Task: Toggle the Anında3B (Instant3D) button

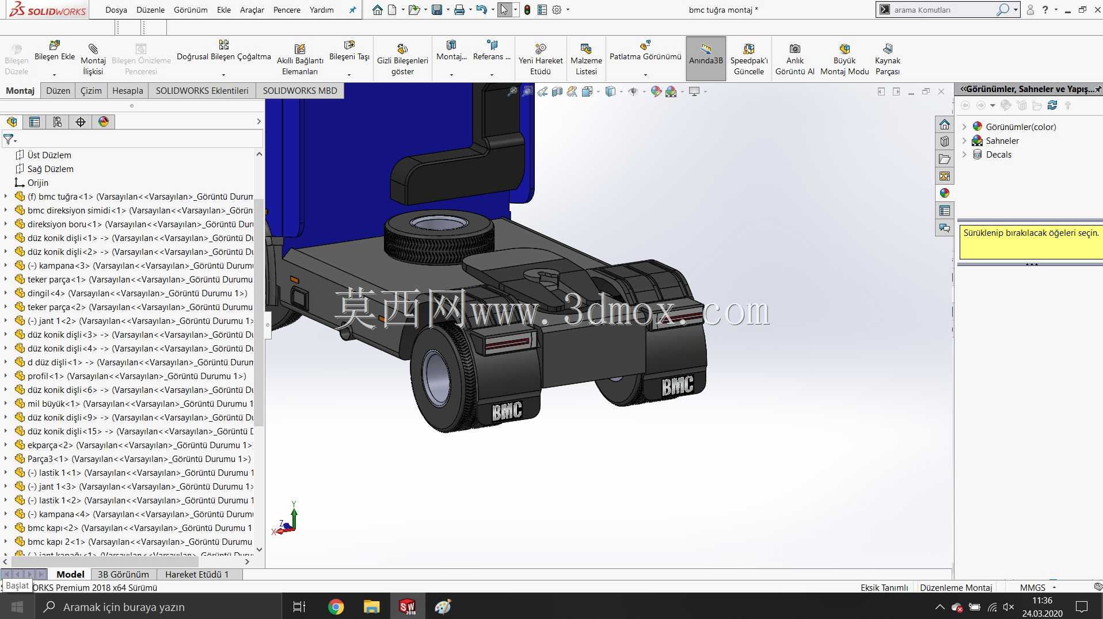Action: click(706, 59)
